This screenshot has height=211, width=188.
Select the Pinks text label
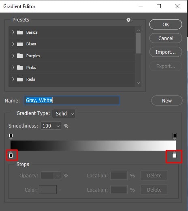(x=31, y=68)
